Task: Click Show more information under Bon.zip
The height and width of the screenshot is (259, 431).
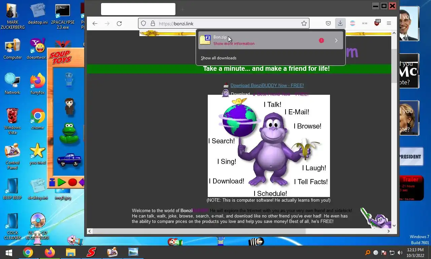Action: point(234,44)
